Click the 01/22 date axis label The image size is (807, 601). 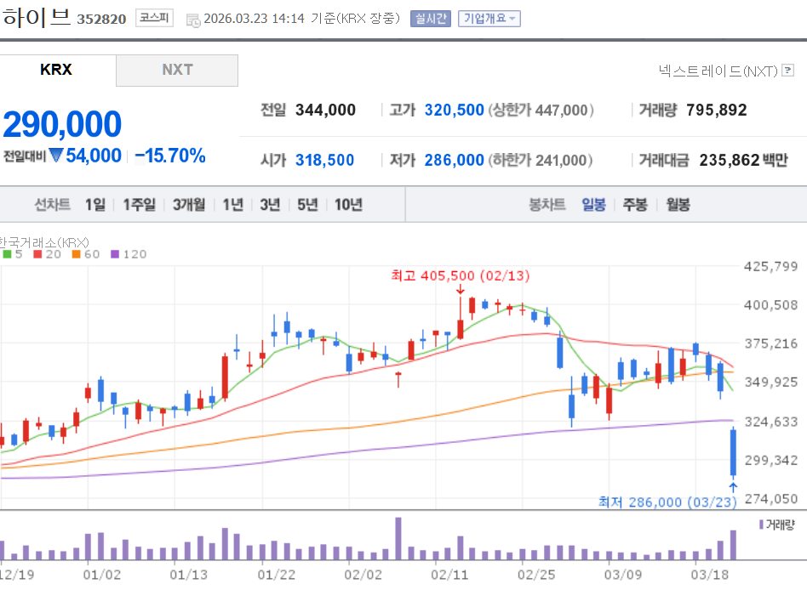pos(277,575)
